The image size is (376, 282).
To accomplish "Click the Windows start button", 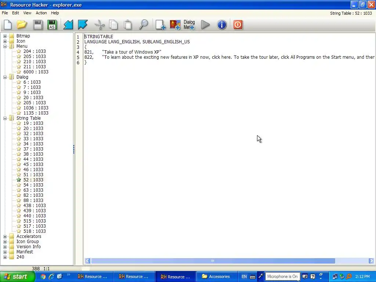I will (x=18, y=276).
